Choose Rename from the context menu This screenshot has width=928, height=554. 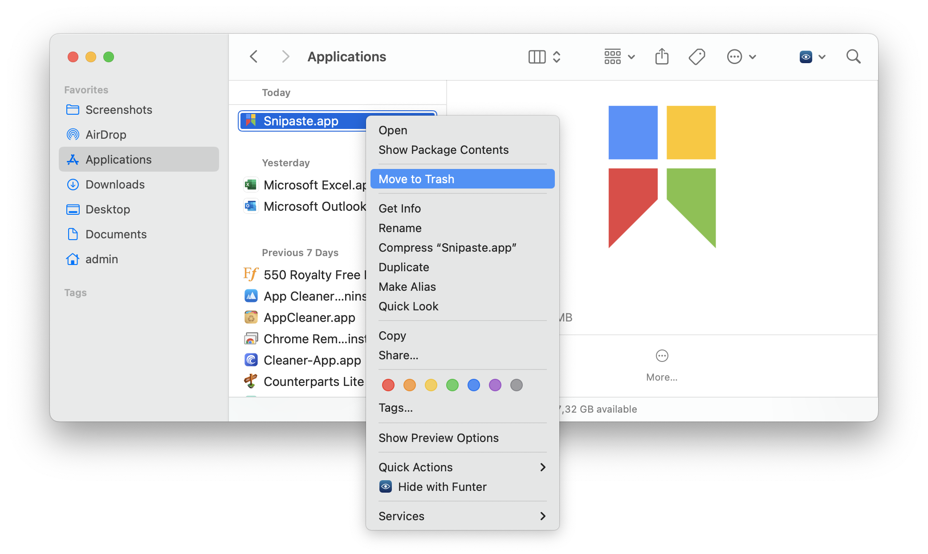pos(462,228)
